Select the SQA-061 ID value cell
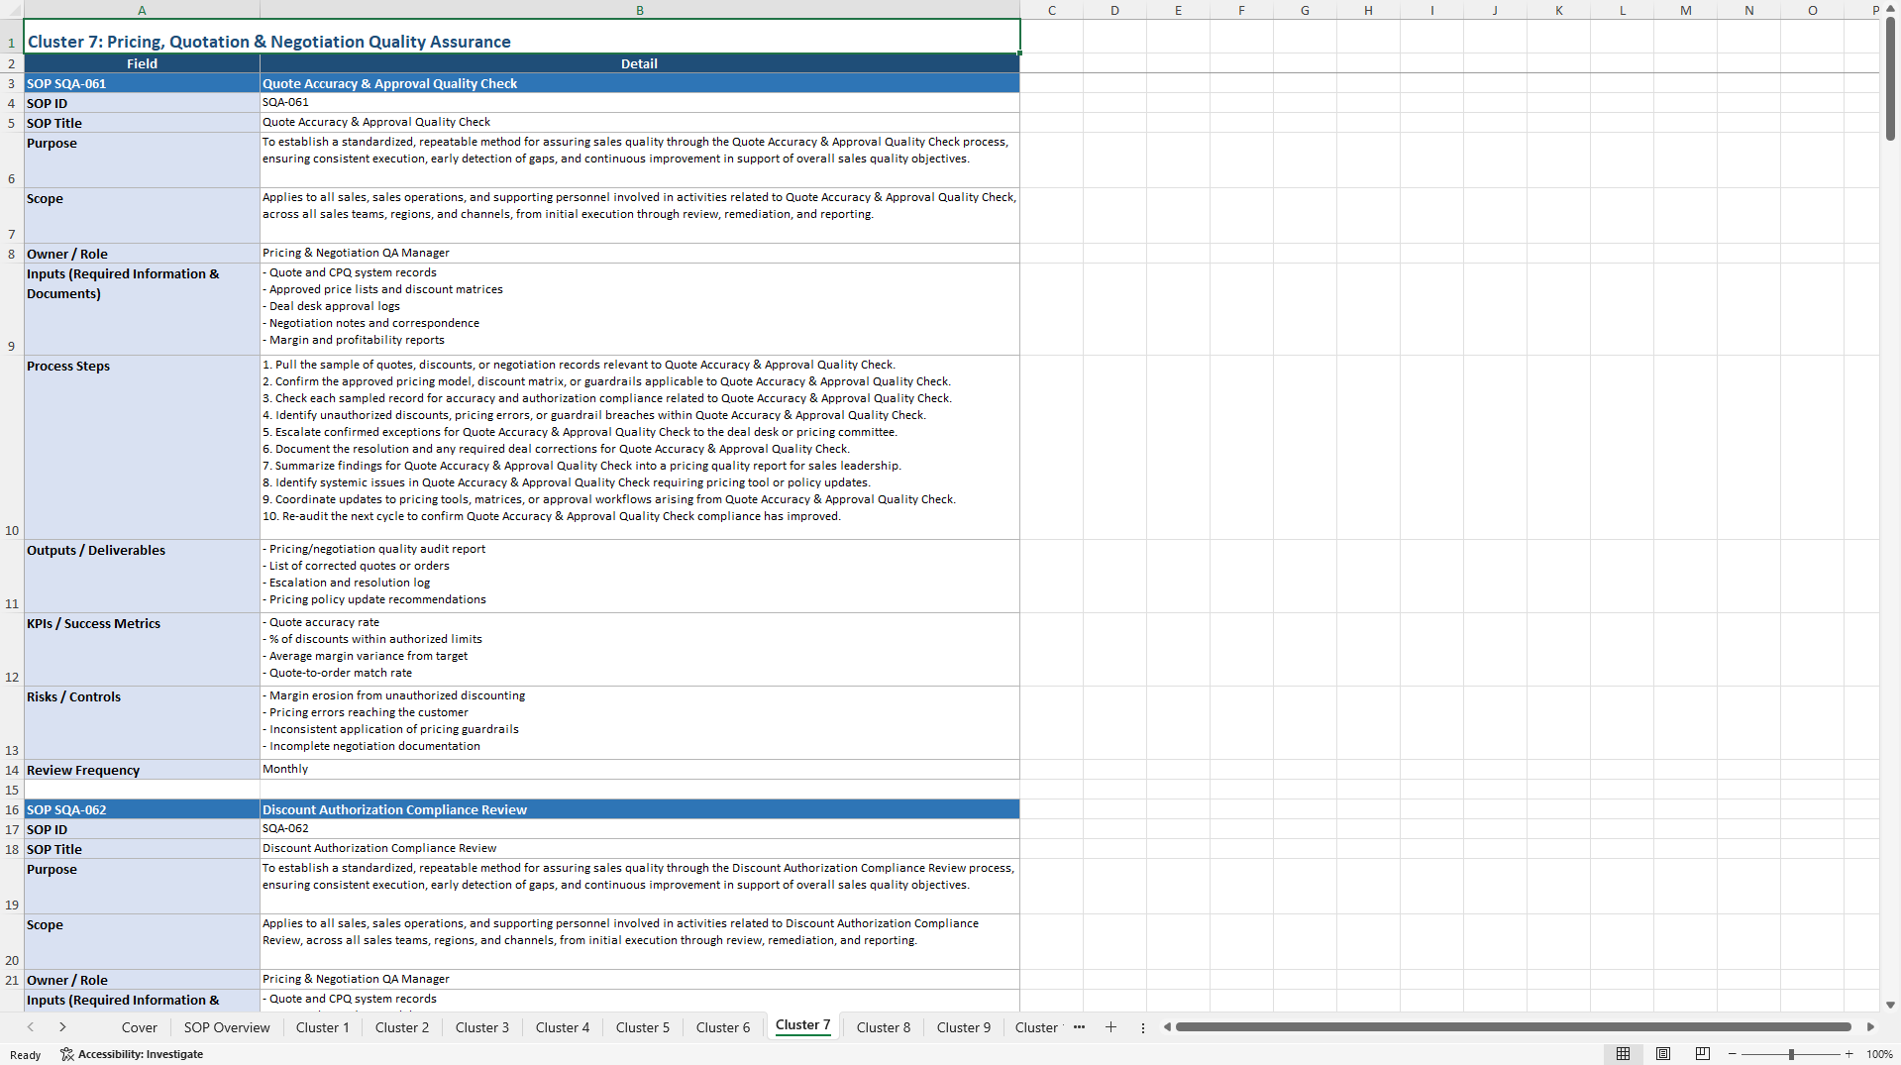The width and height of the screenshot is (1901, 1065). [x=640, y=103]
